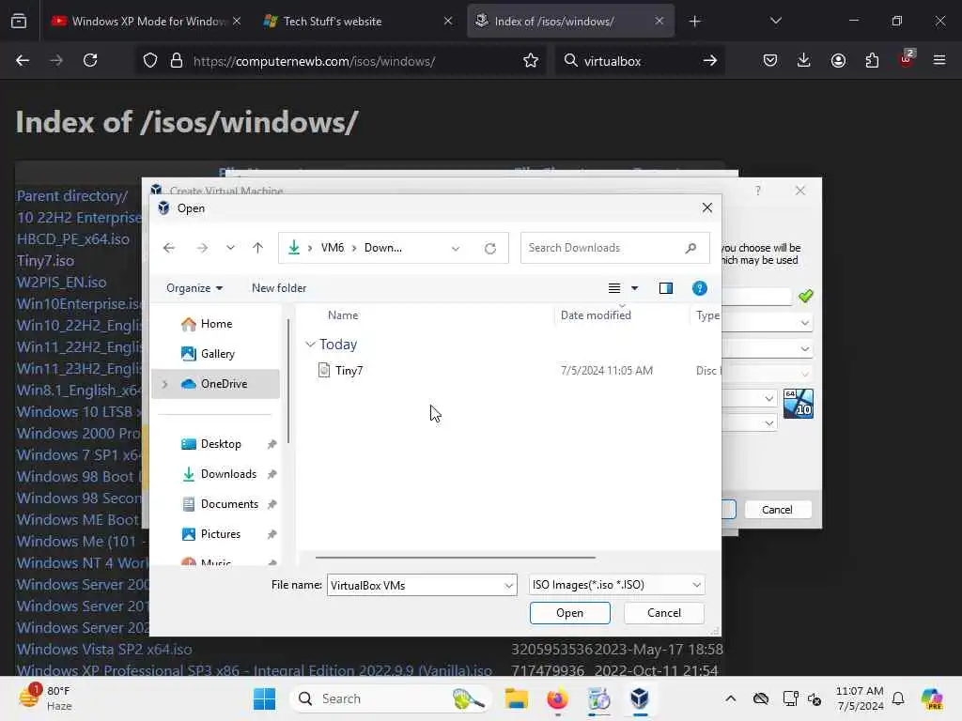This screenshot has height=721, width=962.
Task: Unpin Desktop using its pin icon
Action: coord(272,444)
